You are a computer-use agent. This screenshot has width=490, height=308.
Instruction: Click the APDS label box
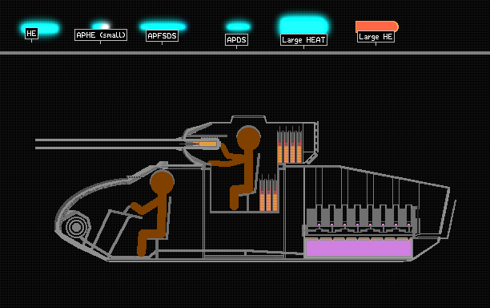[236, 40]
